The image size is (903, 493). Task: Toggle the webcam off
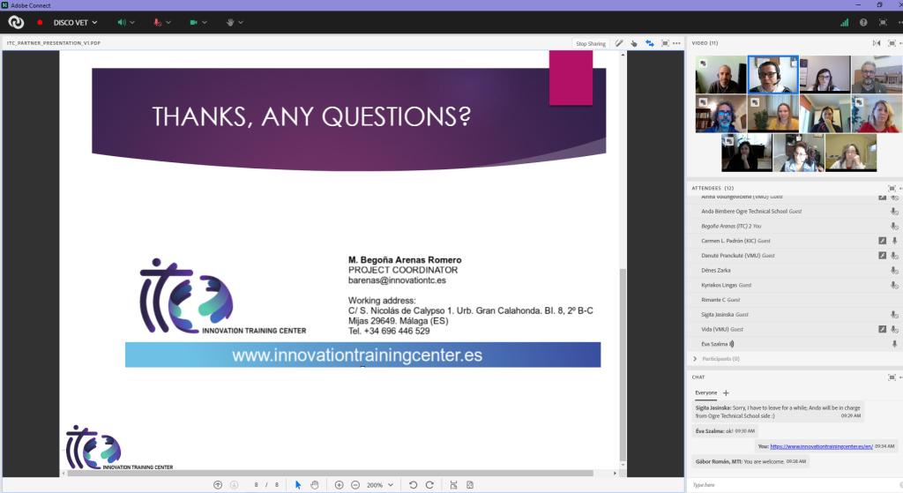pyautogui.click(x=193, y=22)
